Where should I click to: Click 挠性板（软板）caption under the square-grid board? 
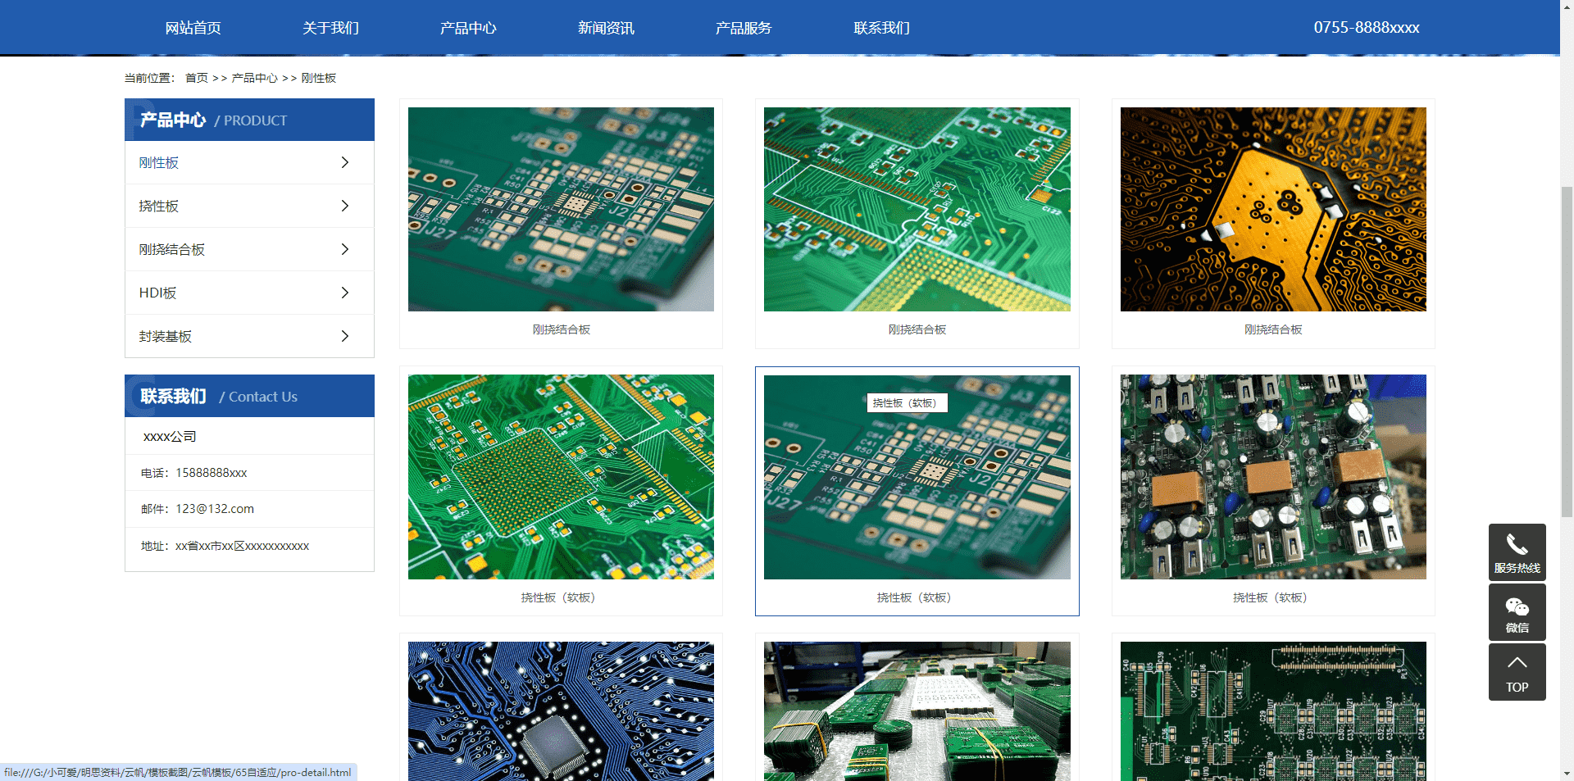tap(558, 597)
